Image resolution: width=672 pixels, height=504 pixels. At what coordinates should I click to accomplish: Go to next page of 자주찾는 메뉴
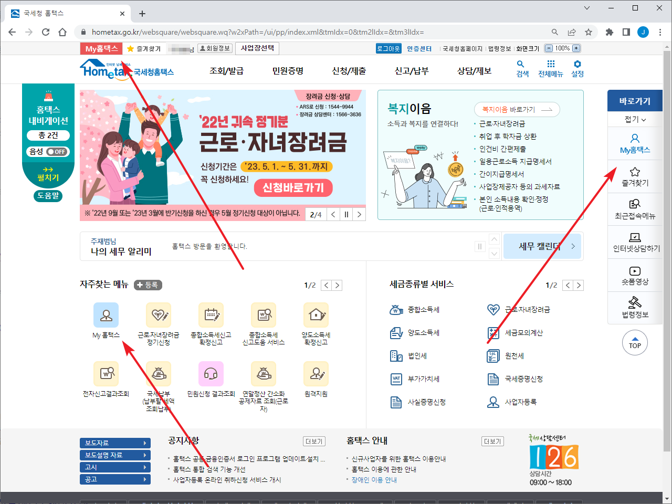coord(337,285)
